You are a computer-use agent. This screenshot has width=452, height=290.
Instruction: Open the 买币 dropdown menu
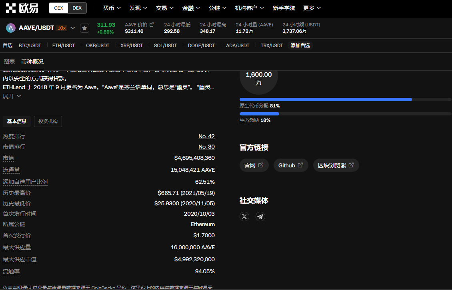tap(111, 8)
